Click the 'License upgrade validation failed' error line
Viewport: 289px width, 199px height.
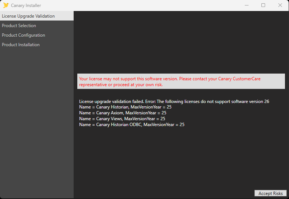point(174,102)
